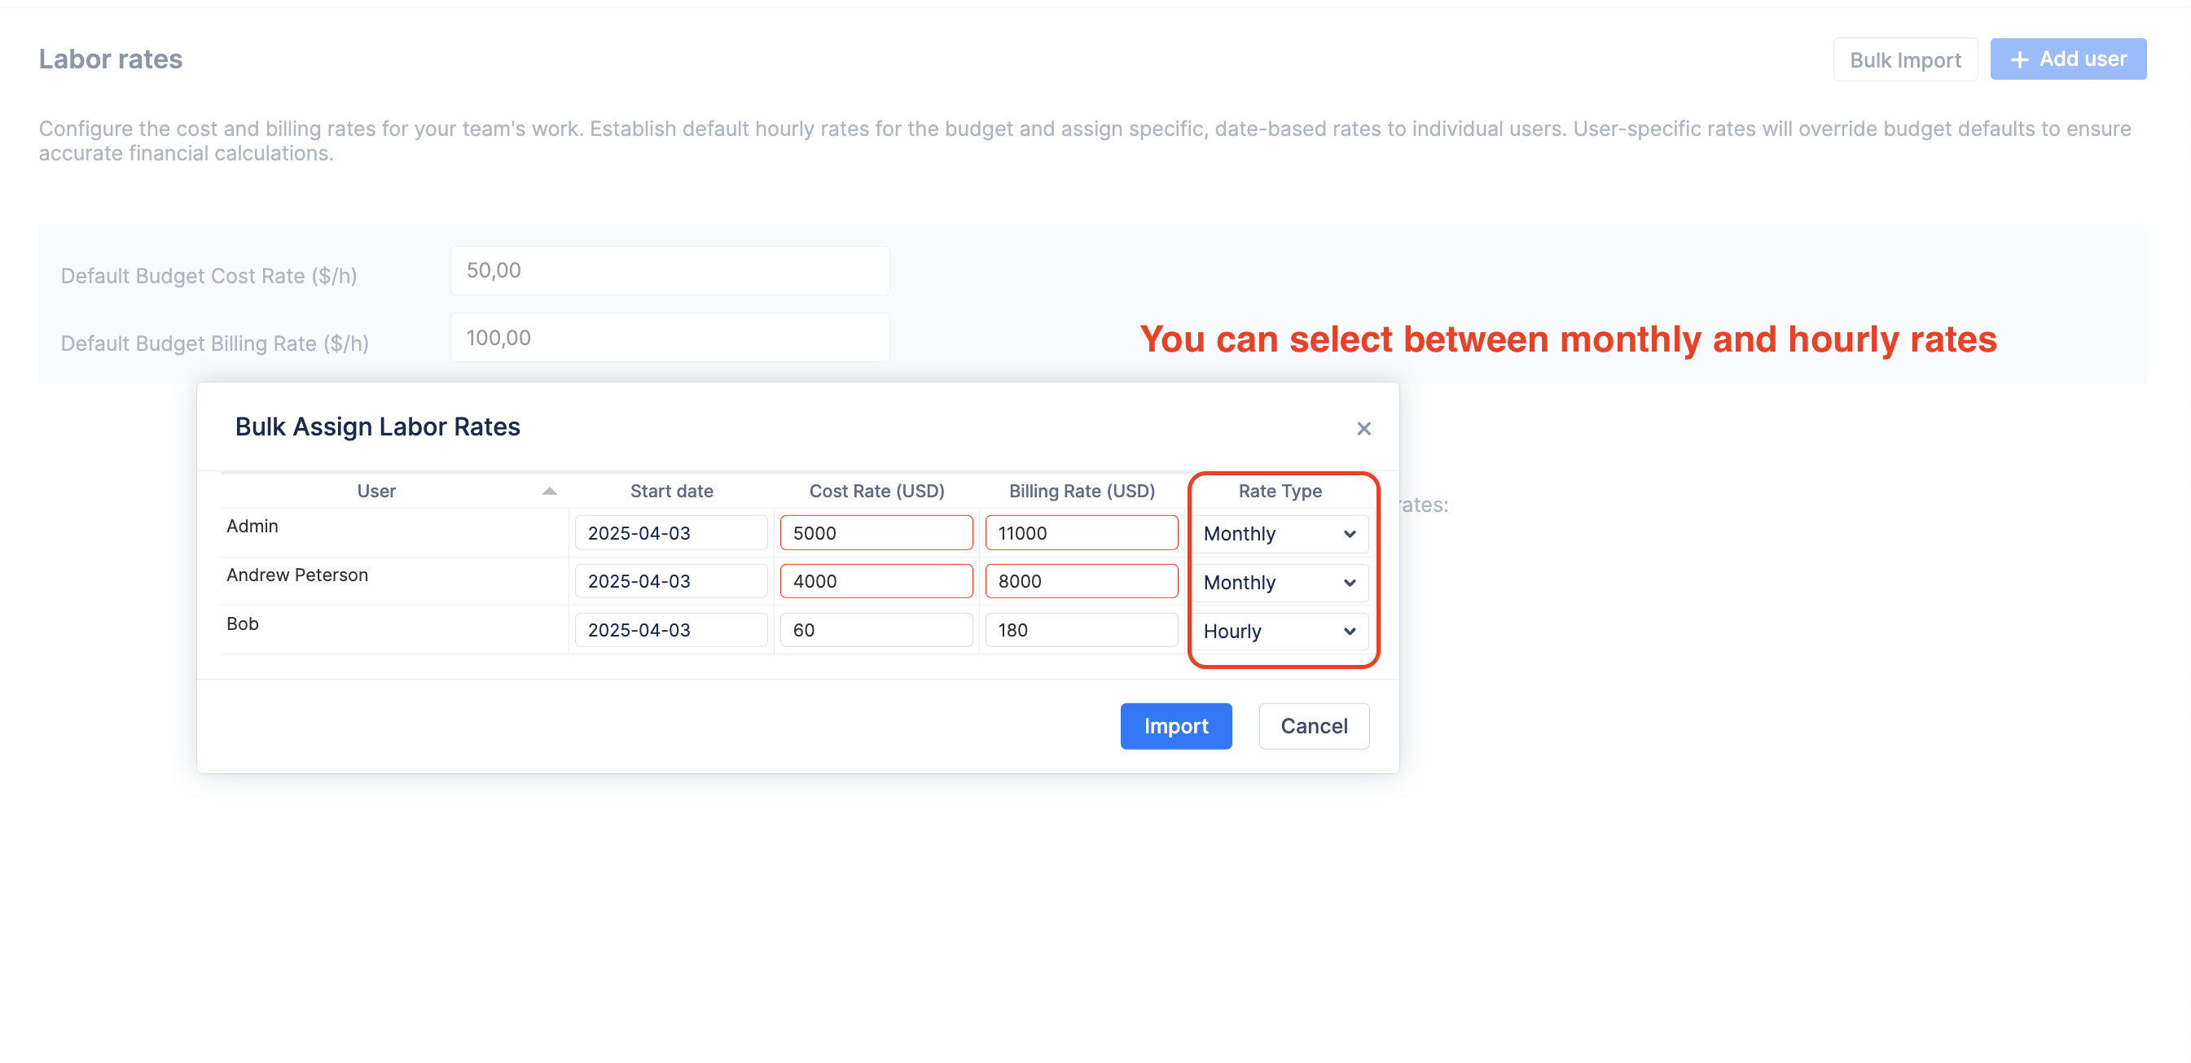Click the Cancel button
This screenshot has width=2191, height=1063.
(x=1313, y=726)
